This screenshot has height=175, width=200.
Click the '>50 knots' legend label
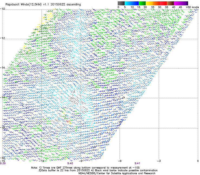point(192,7)
